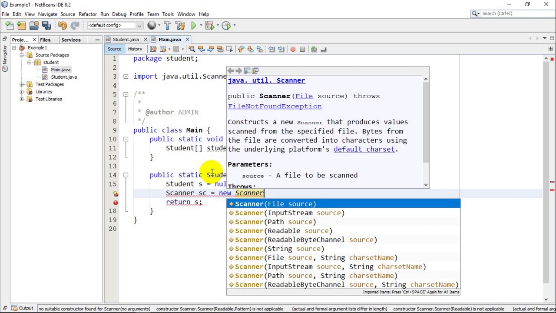Follow the File link in constructor signature
This screenshot has height=313, width=556.
(x=304, y=96)
